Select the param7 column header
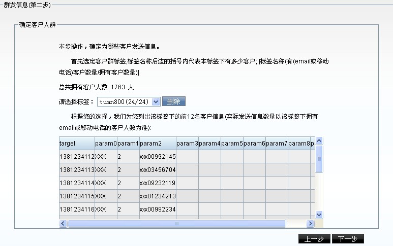 point(277,144)
